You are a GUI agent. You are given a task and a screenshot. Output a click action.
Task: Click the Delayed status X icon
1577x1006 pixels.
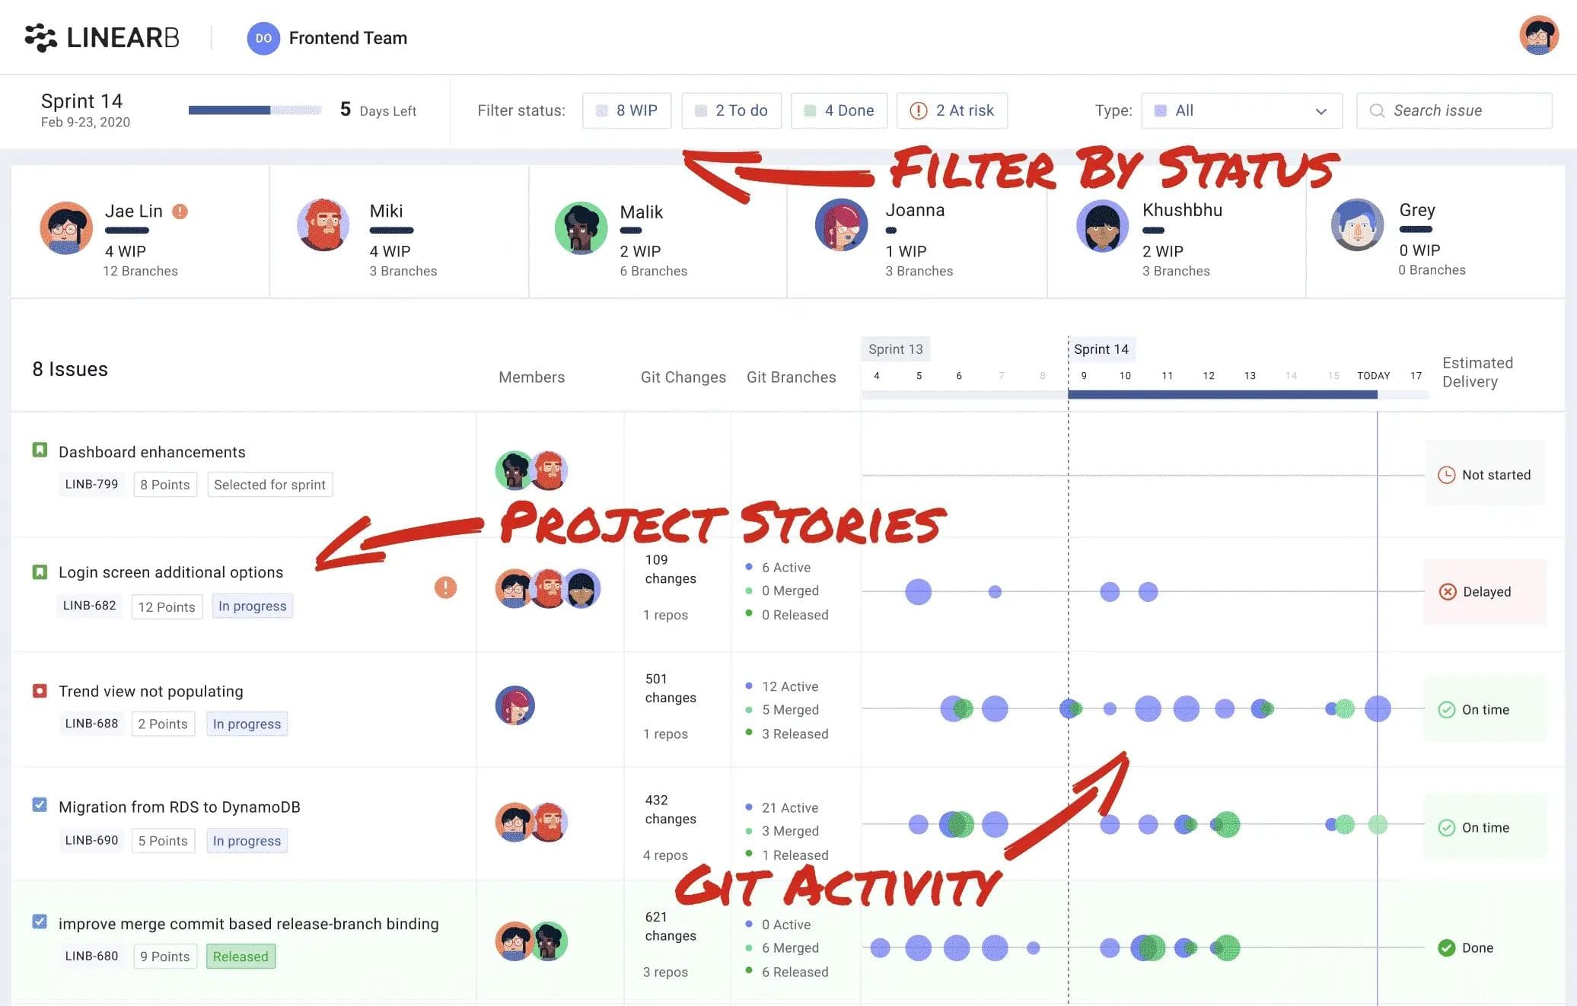(x=1447, y=592)
